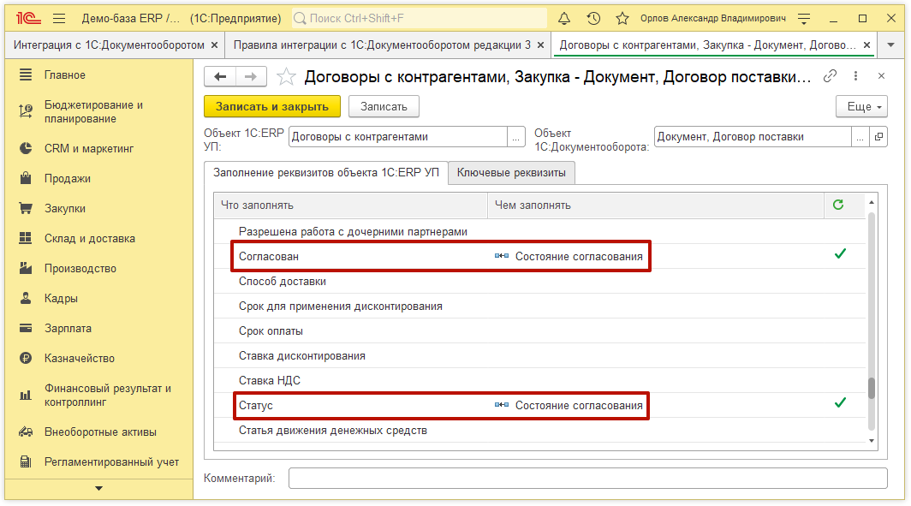Go back with the left arrow button

point(220,77)
